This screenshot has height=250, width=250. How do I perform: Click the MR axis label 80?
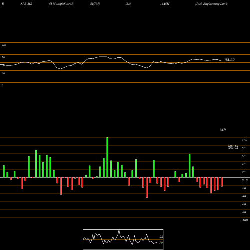tap(244, 148)
